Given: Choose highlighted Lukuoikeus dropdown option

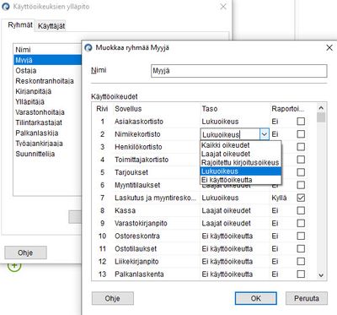Looking at the screenshot, I should pos(241,171).
